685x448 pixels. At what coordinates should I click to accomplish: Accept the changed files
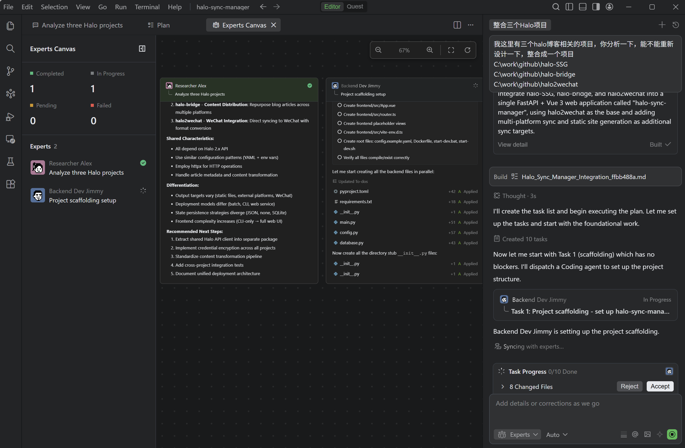pos(660,386)
